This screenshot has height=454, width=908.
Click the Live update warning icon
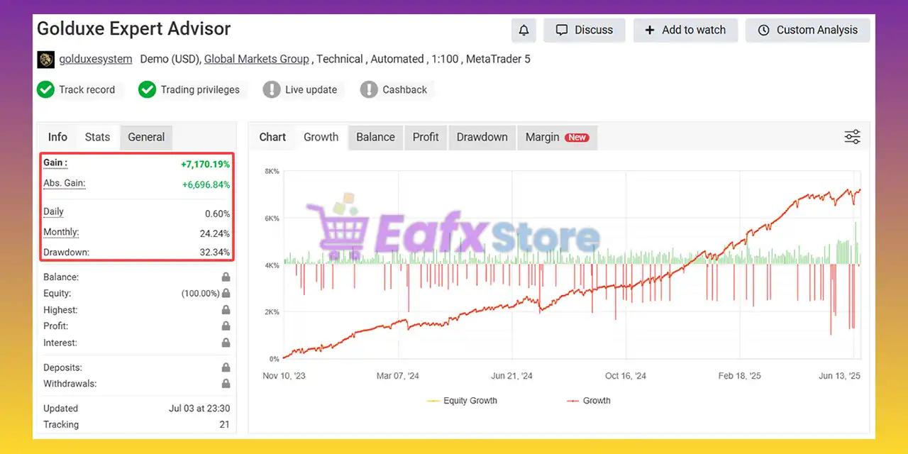(272, 90)
